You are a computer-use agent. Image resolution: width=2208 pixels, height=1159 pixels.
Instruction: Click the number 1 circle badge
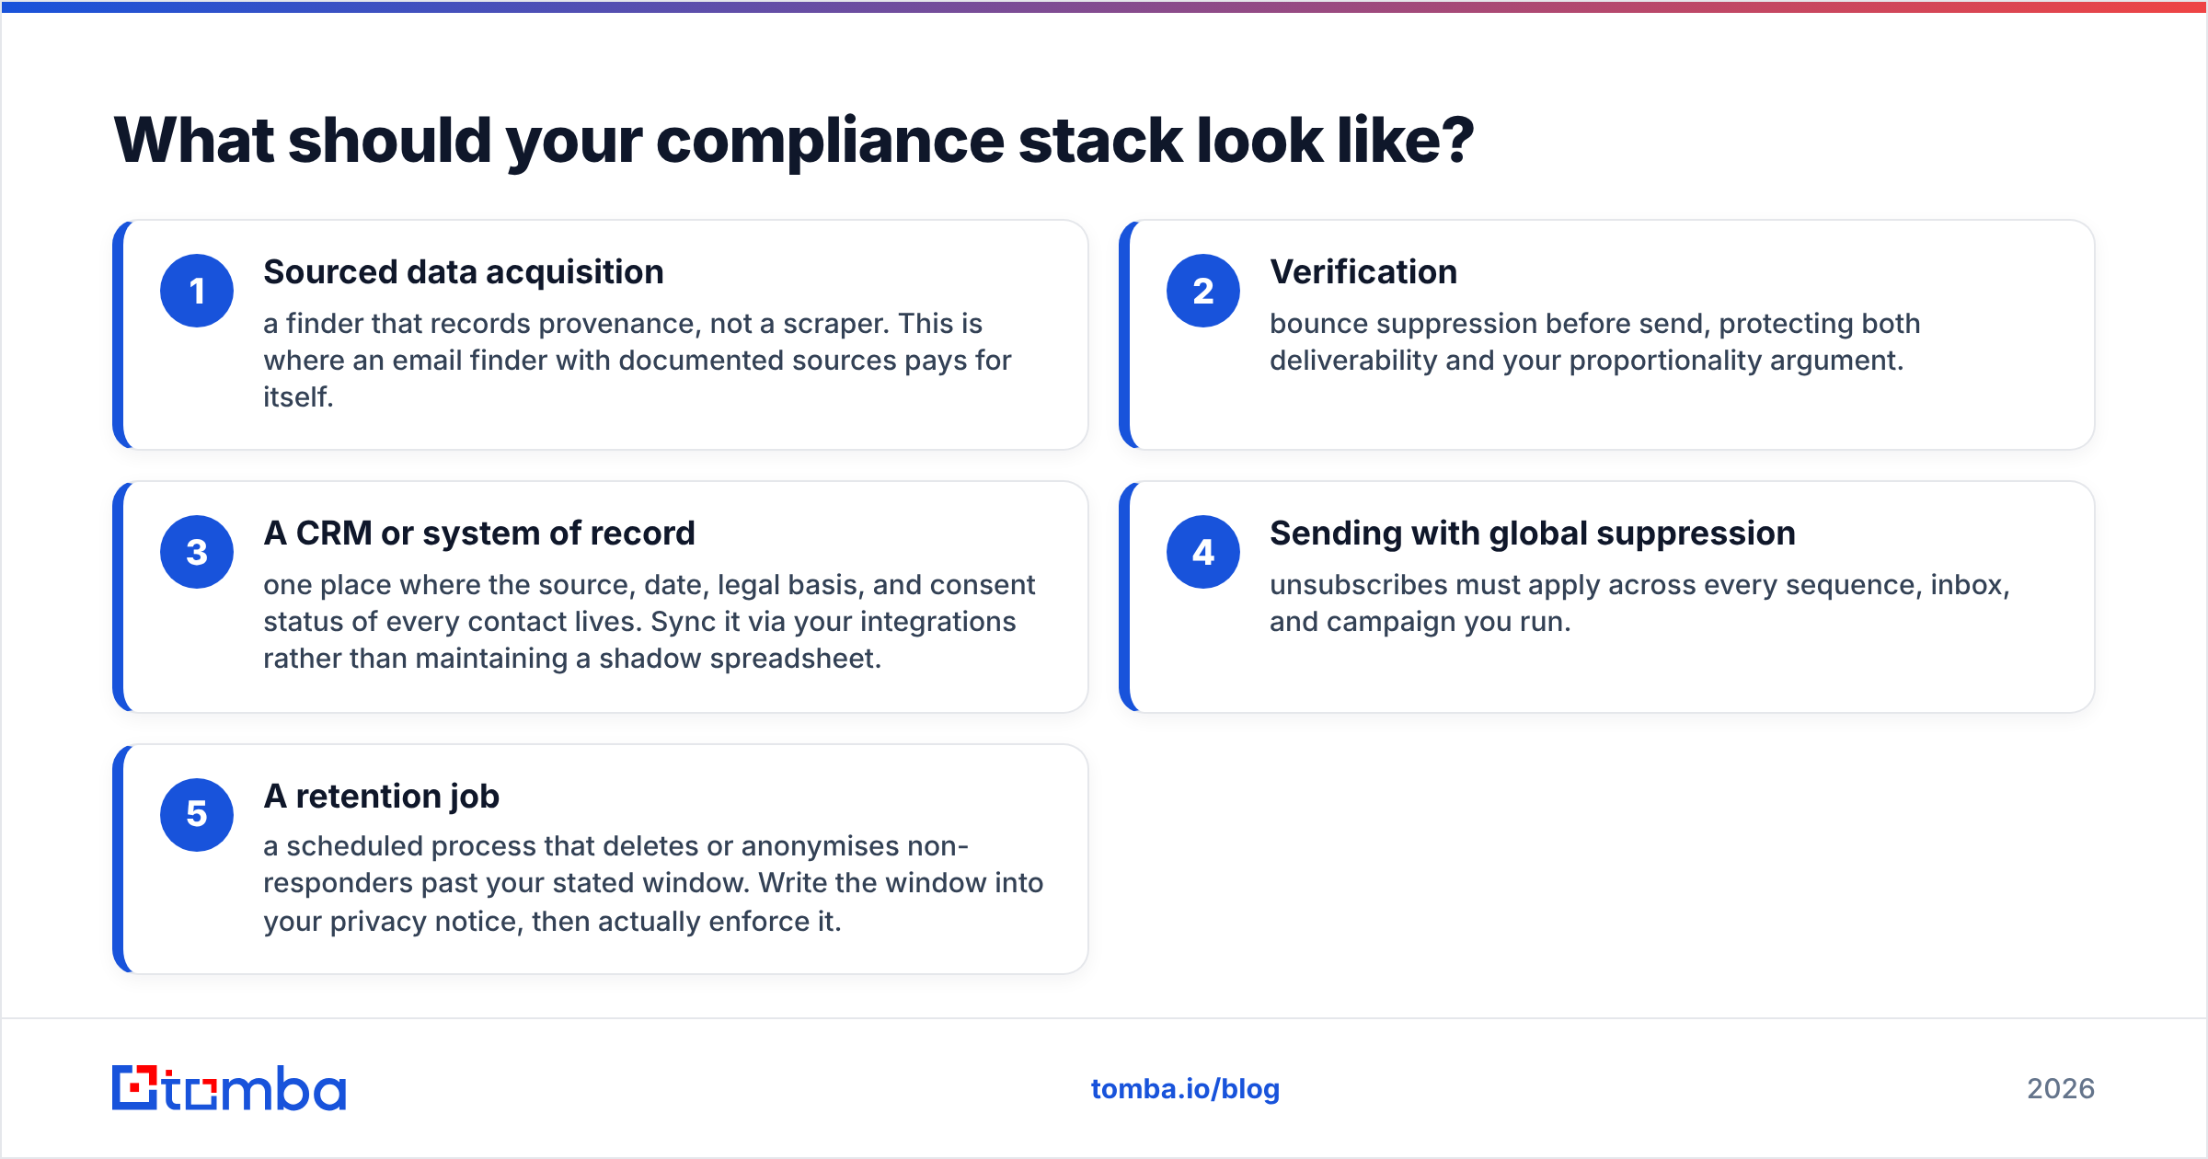coord(197,291)
